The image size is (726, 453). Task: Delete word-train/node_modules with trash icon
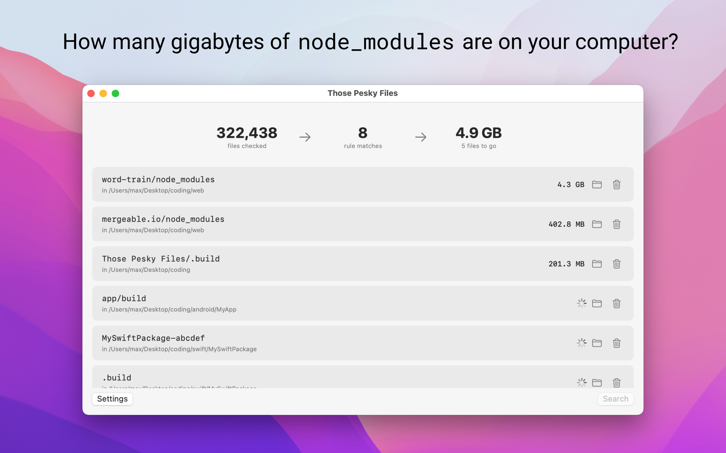pos(617,185)
